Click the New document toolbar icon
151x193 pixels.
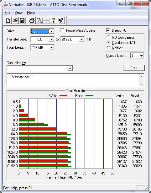pyautogui.click(x=8, y=21)
